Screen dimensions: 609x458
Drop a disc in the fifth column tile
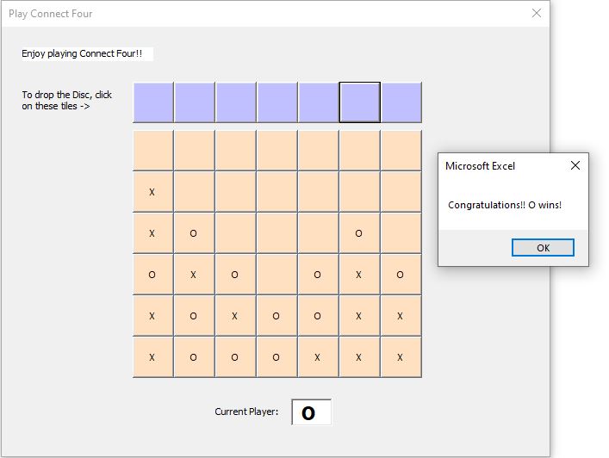(x=319, y=102)
